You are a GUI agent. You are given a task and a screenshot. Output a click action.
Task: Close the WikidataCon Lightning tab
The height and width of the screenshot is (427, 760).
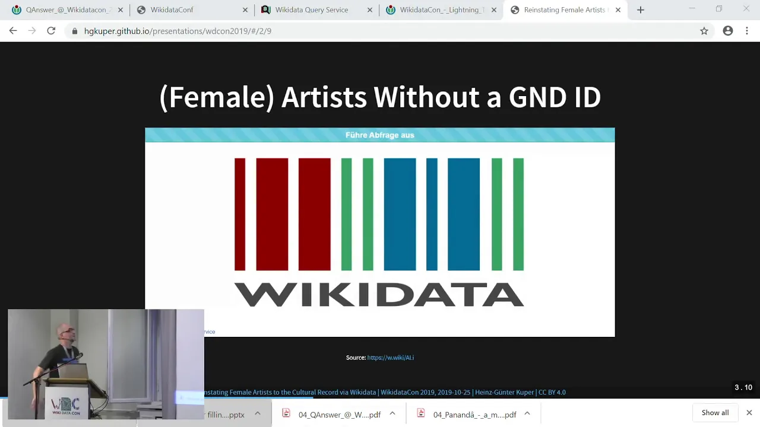click(x=493, y=10)
